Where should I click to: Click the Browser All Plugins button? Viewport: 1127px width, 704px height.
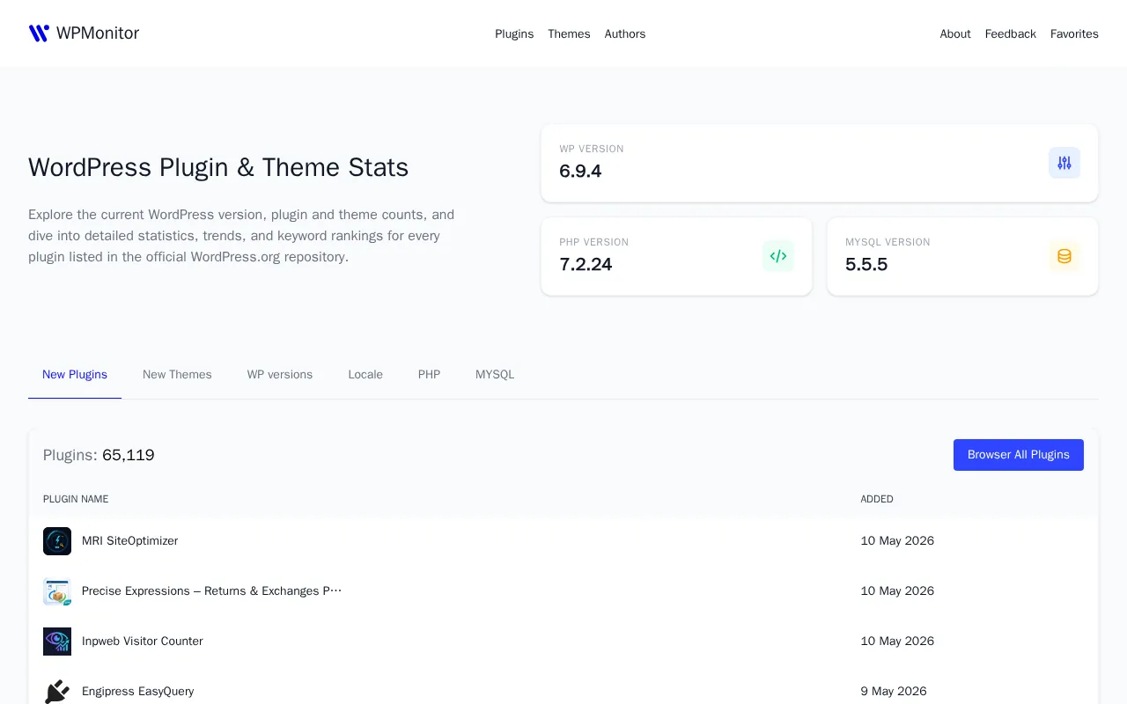1019,455
